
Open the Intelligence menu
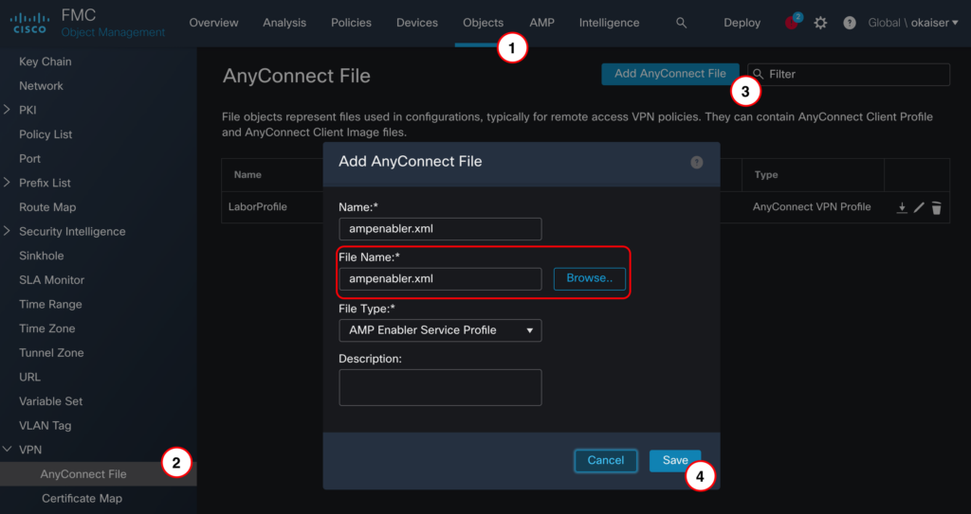pyautogui.click(x=610, y=23)
